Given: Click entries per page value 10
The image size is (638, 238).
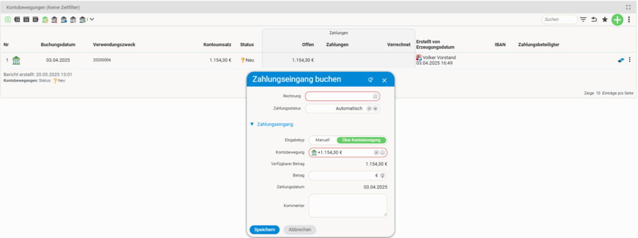Looking at the screenshot, I should [x=599, y=93].
